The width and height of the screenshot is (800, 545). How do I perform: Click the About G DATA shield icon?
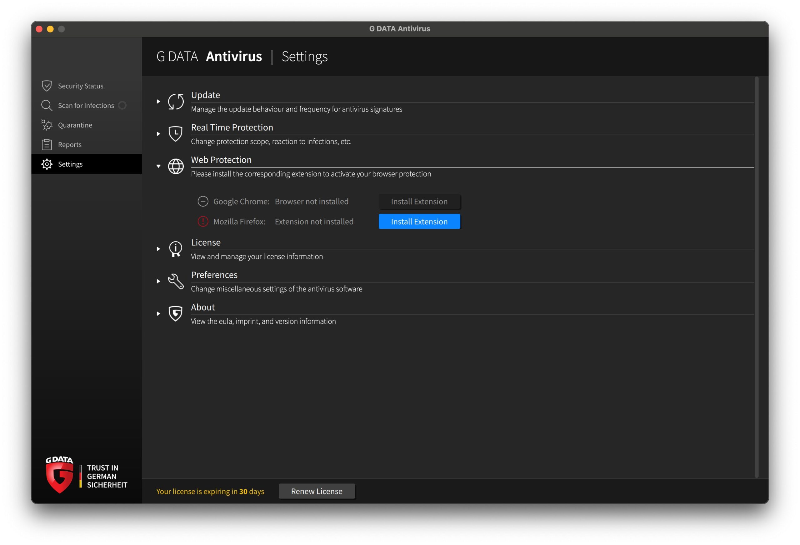tap(176, 314)
